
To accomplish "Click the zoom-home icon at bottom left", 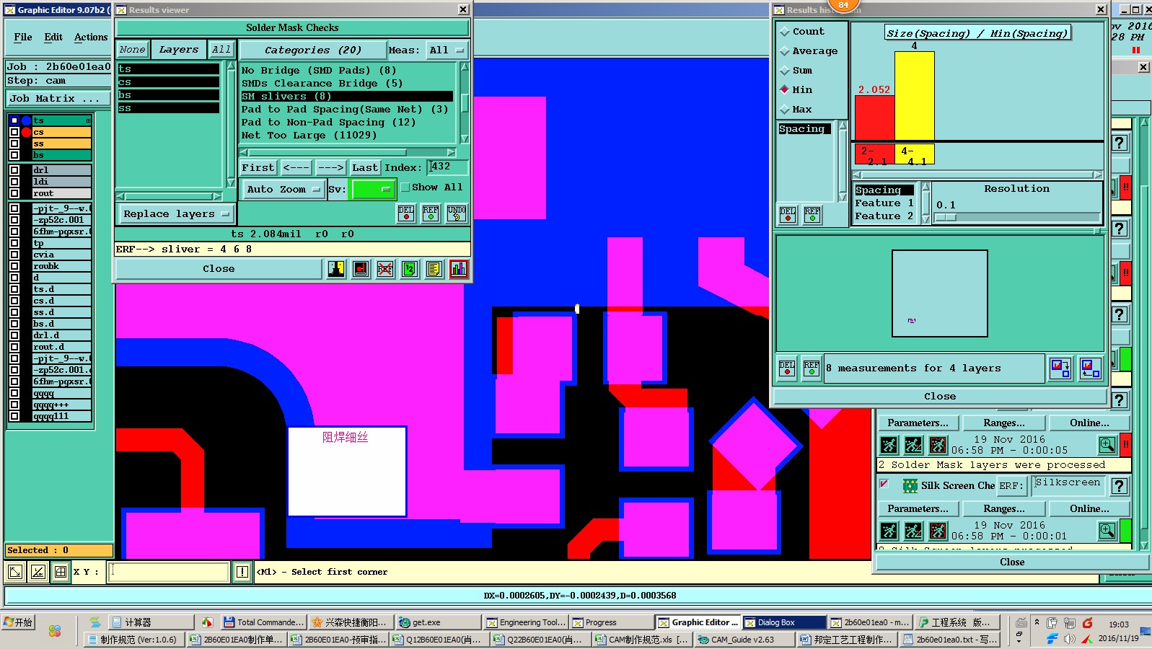I will (14, 572).
